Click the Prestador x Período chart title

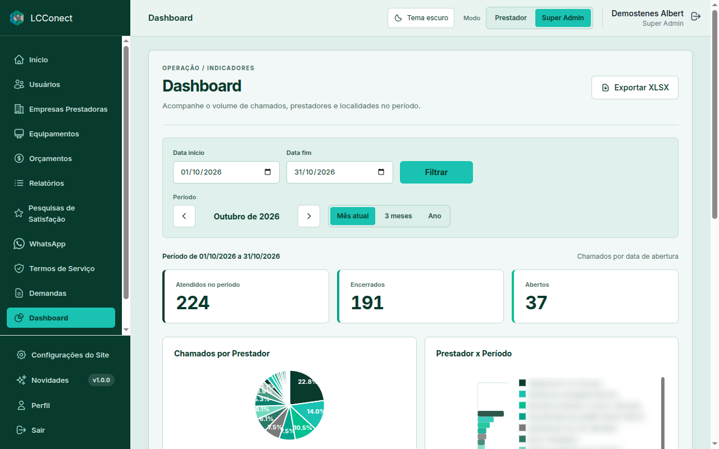(x=474, y=354)
